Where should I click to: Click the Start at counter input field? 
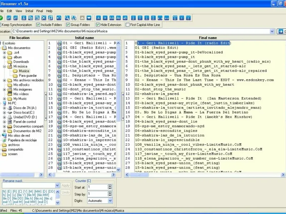tap(97, 187)
